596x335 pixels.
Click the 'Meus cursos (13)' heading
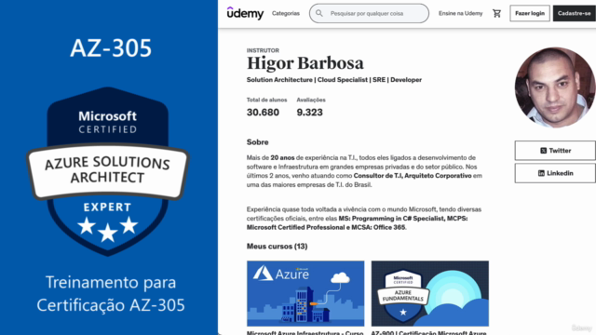(278, 246)
